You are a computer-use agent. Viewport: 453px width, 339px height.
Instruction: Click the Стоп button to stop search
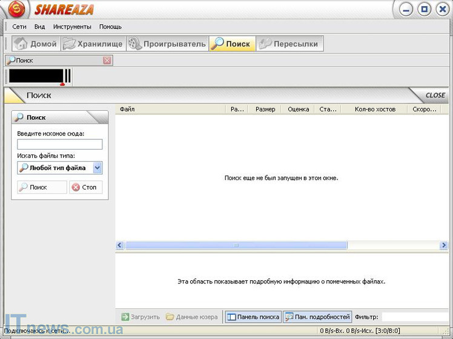85,187
